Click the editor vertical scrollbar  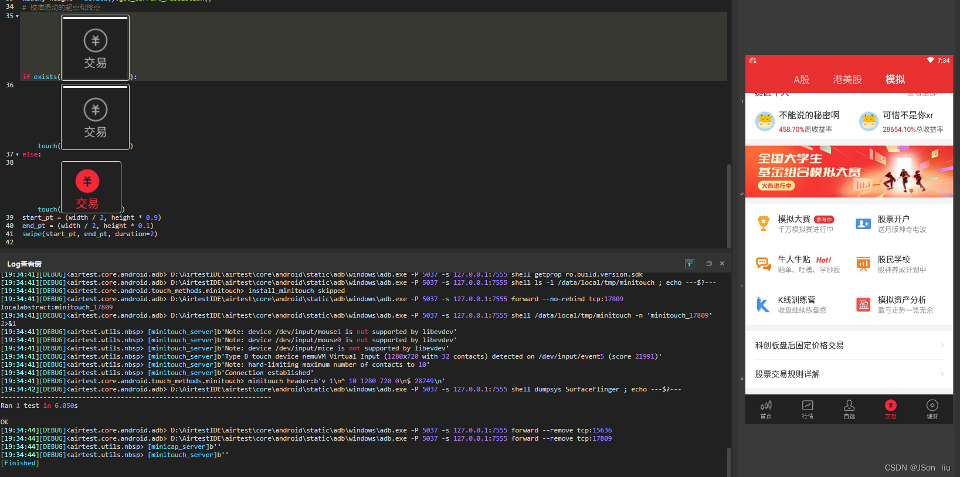pyautogui.click(x=729, y=205)
